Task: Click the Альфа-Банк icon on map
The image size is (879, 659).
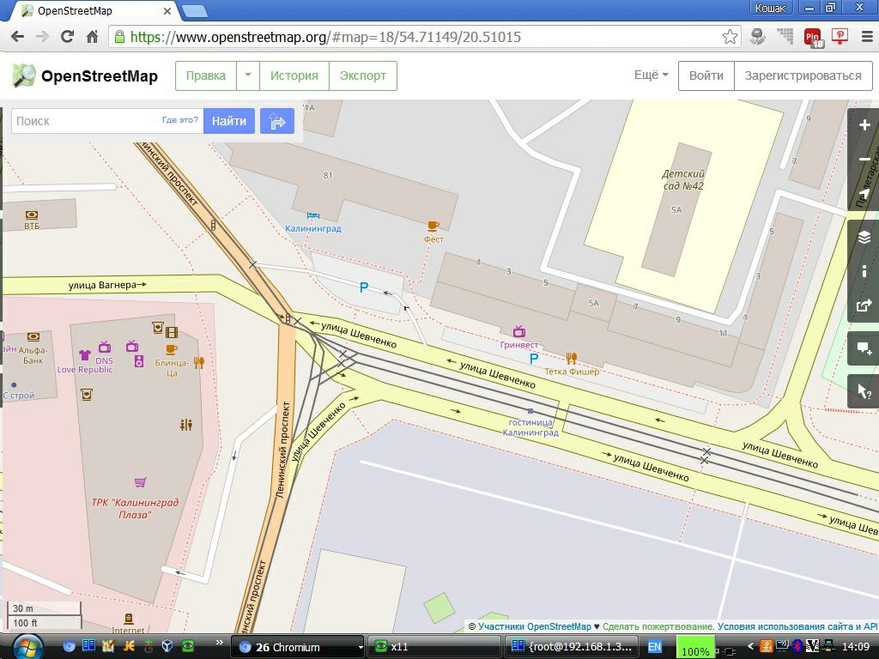Action: [33, 336]
